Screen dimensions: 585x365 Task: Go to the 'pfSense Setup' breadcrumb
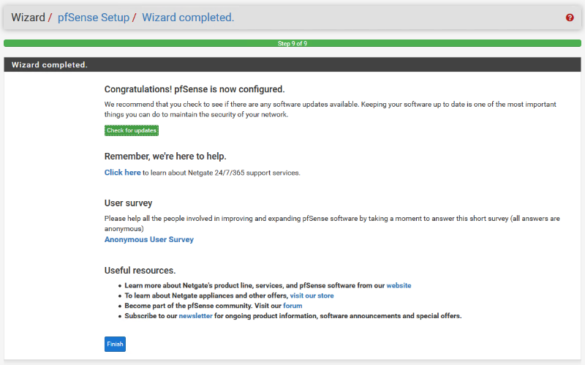(x=94, y=18)
